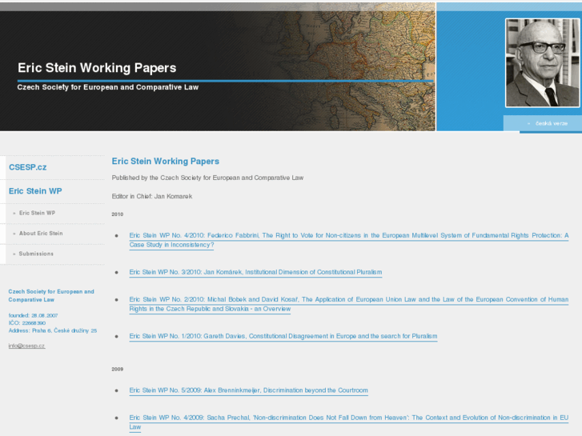Click the 'founded: 28.08.2007' text
The width and height of the screenshot is (582, 436).
[33, 315]
